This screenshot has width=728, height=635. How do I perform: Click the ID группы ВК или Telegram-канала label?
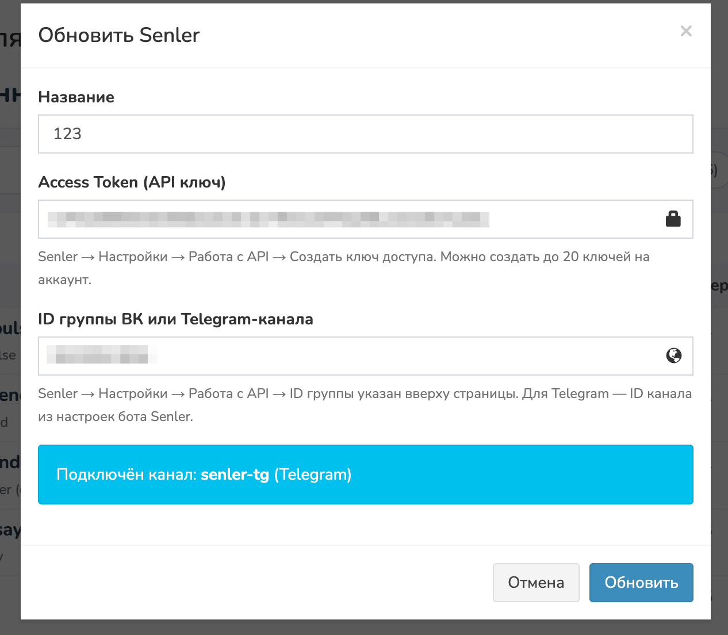pos(175,319)
